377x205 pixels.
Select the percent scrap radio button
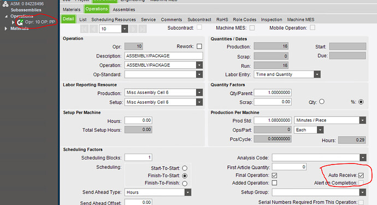point(361,102)
